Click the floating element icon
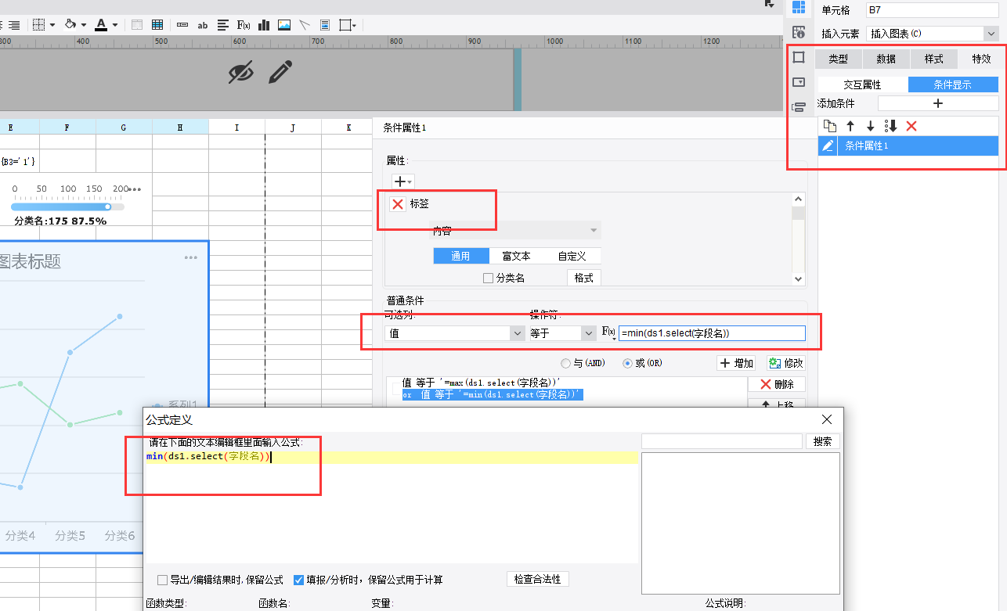1007x611 pixels. (345, 25)
